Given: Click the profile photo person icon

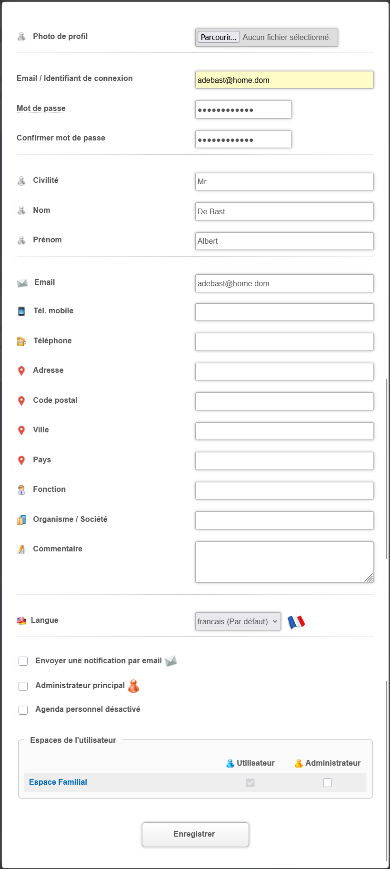Looking at the screenshot, I should (21, 37).
